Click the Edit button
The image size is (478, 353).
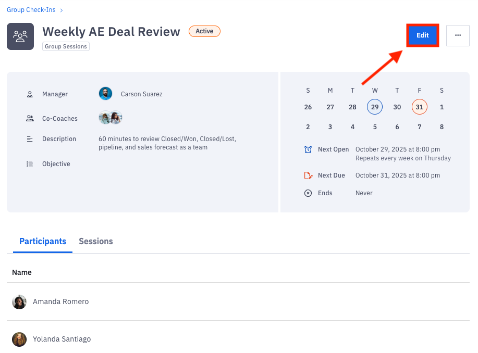click(422, 35)
